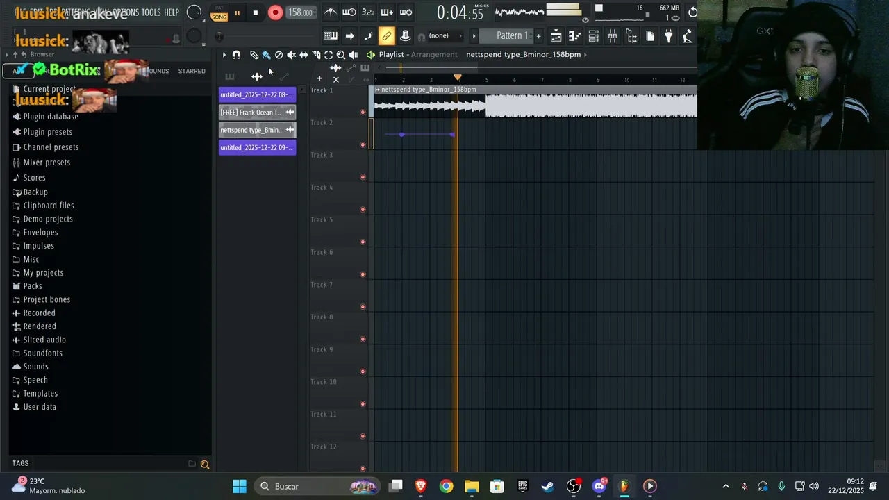Select the Slice tool in Playlist
889x500 pixels.
tap(316, 55)
